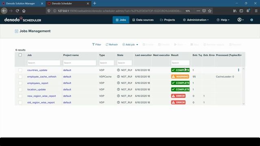The width and height of the screenshot is (260, 146).
Task: Open default project of countries_update row
Action: [x=67, y=70]
